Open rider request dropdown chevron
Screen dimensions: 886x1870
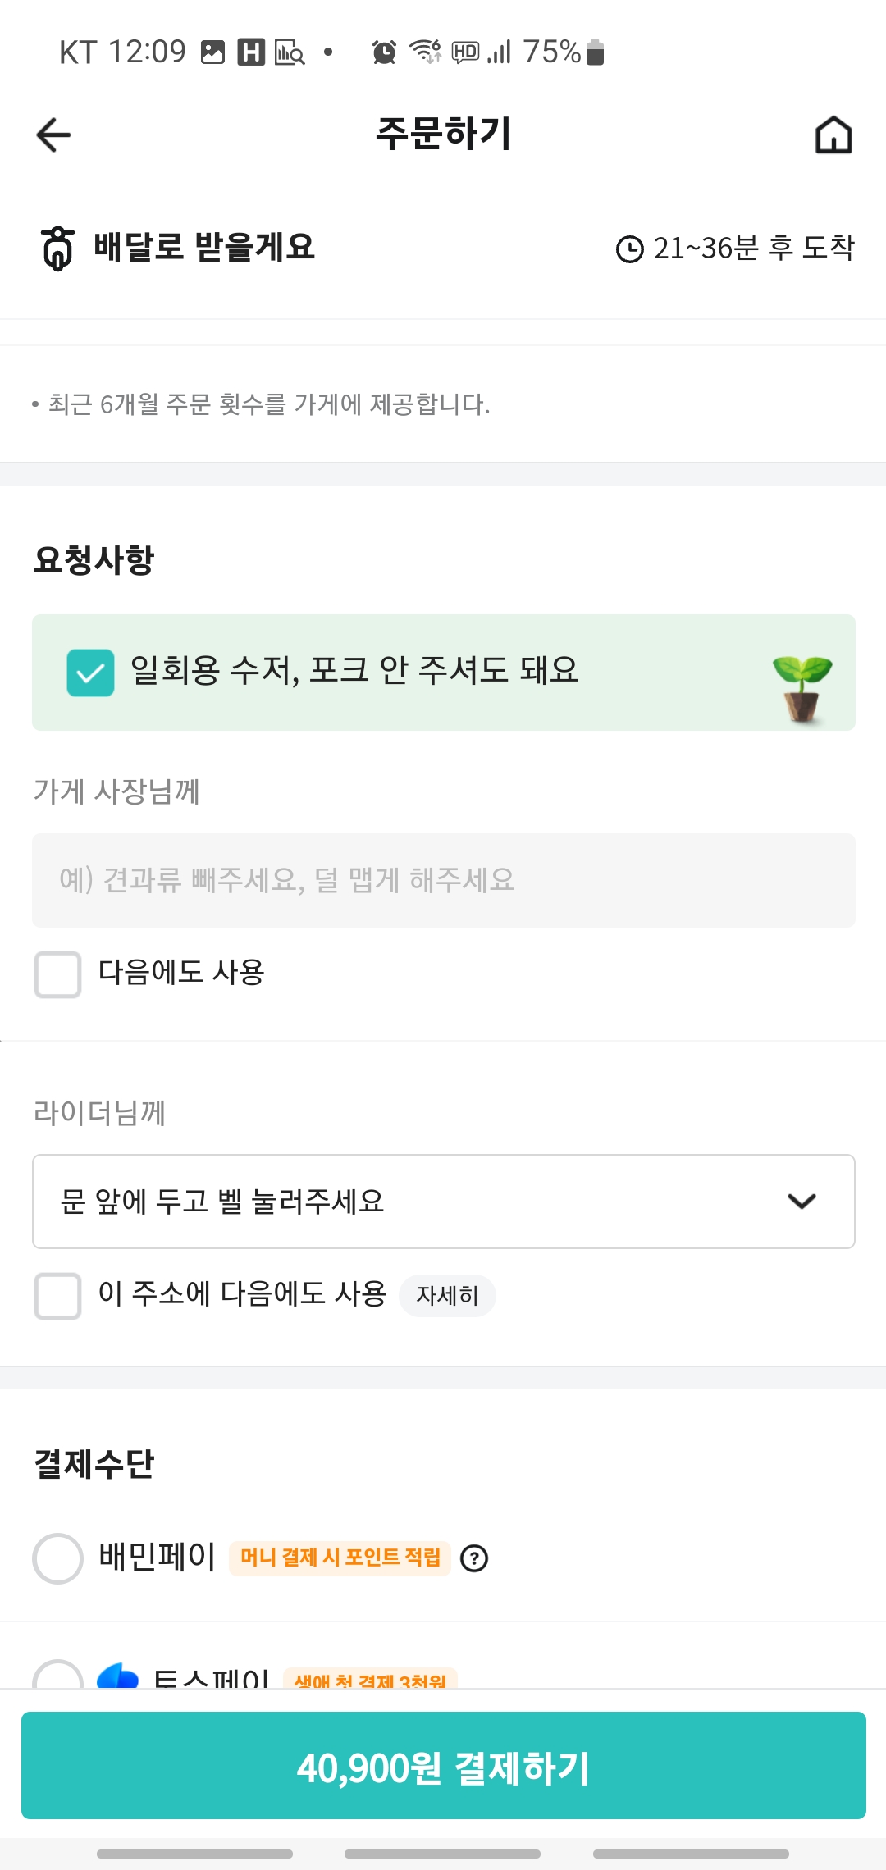point(801,1202)
